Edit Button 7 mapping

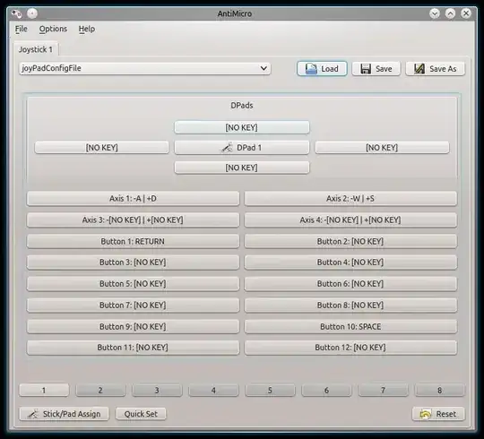click(x=133, y=306)
